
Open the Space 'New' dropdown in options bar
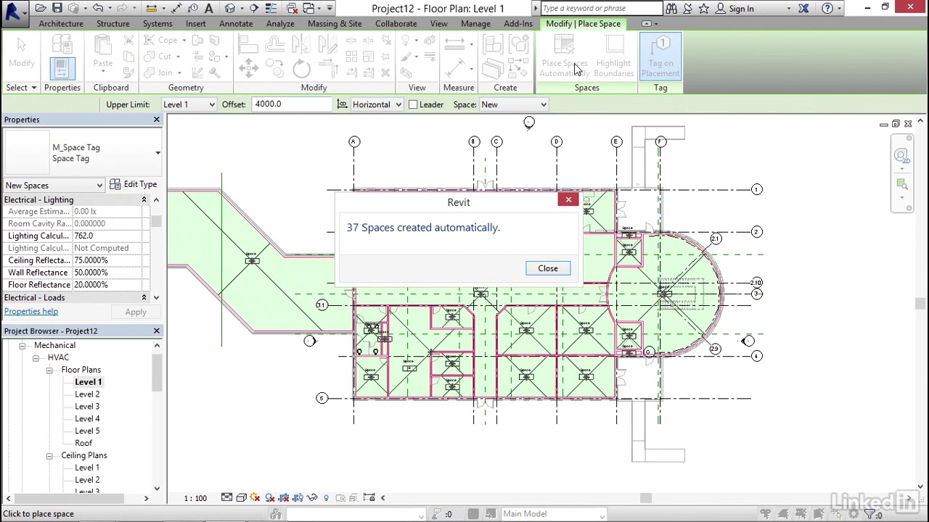(x=513, y=104)
